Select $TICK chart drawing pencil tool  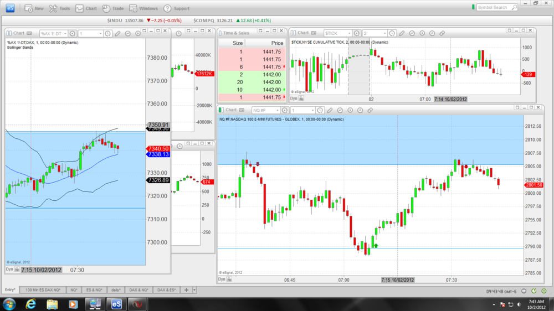402,33
